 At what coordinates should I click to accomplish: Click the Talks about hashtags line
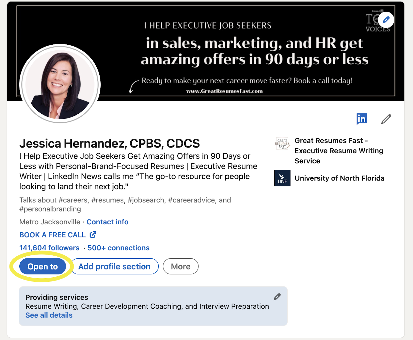click(125, 204)
